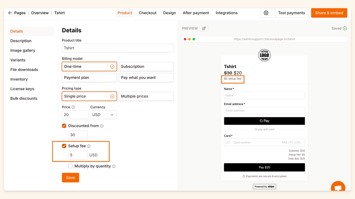The image size is (355, 199).
Task: Click the Email address field in preview
Action: [x=264, y=110]
